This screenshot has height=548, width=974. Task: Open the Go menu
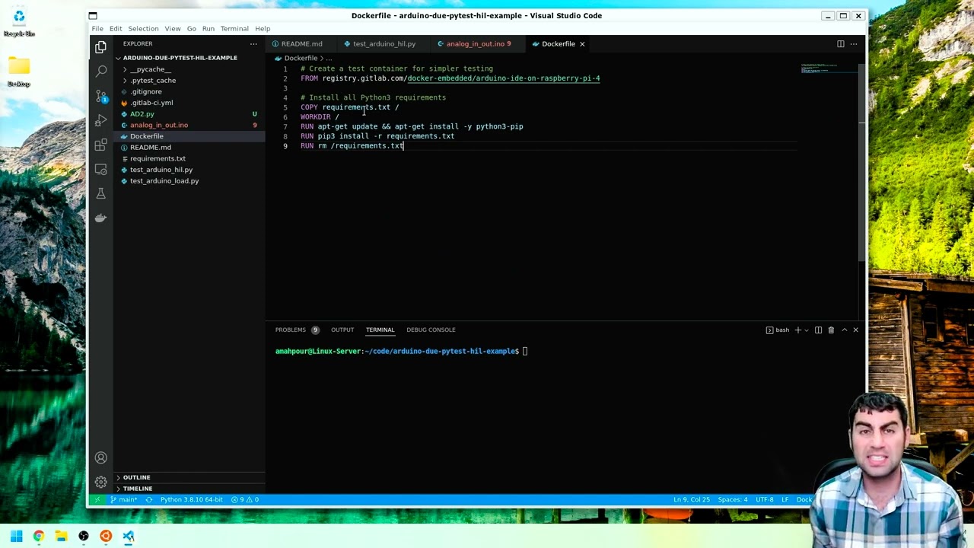[x=192, y=29]
